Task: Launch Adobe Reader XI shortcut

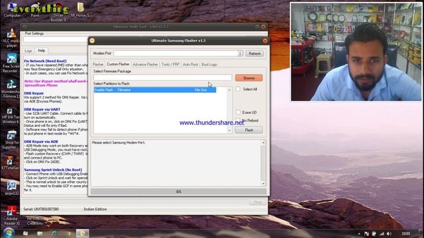Action: point(12,216)
